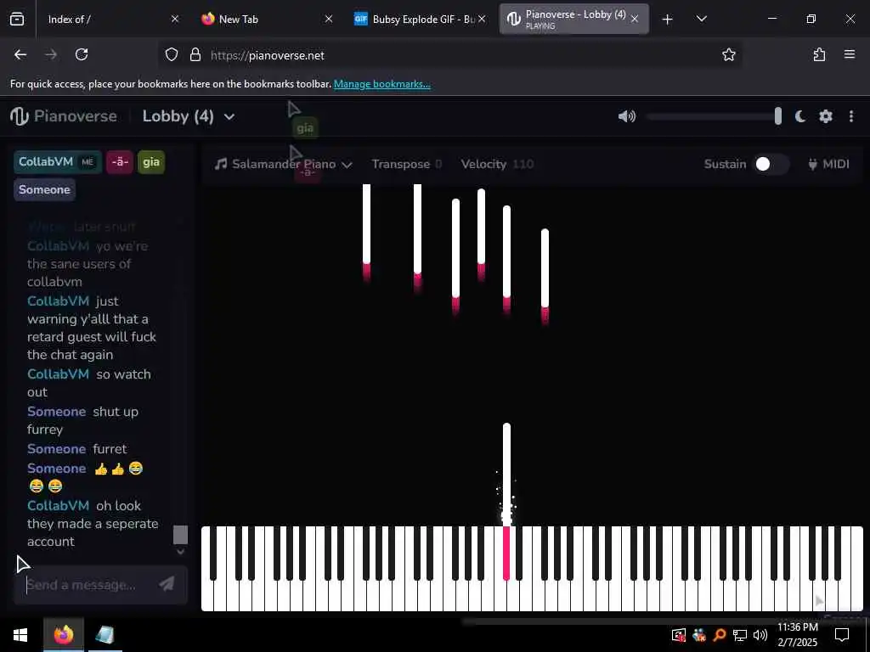Click the gia user tag

point(151,162)
